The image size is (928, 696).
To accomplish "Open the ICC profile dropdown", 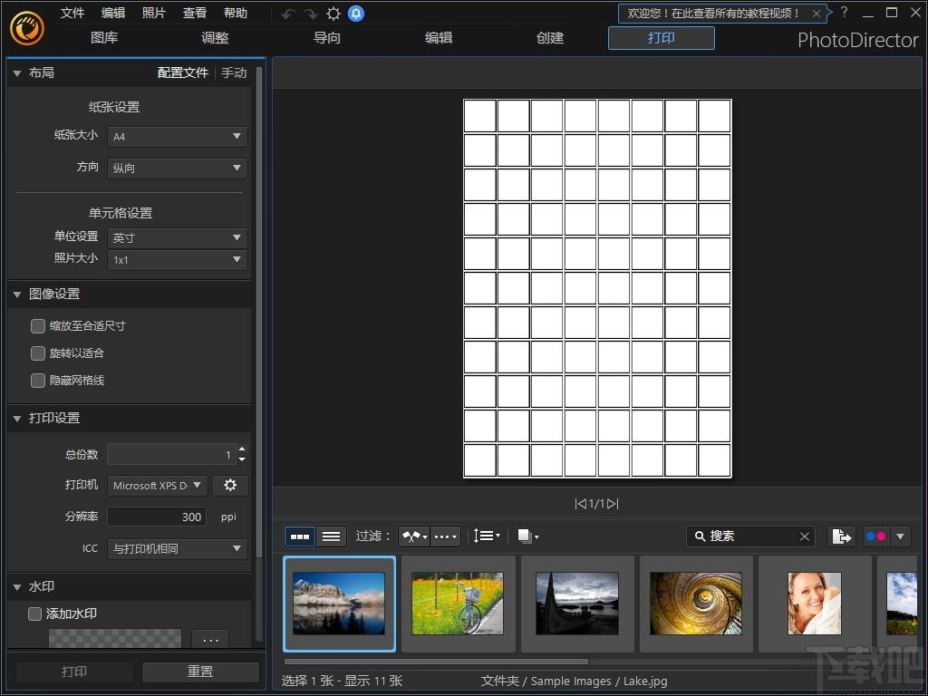I will pyautogui.click(x=177, y=548).
